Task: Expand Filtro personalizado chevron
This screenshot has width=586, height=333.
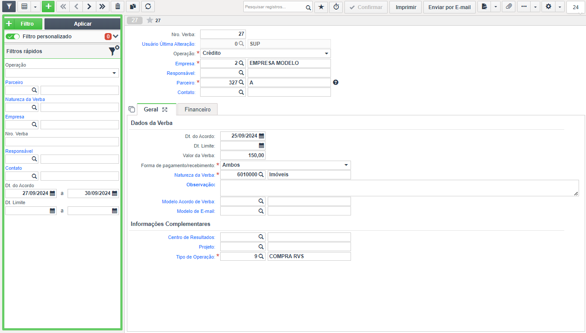Action: click(x=116, y=37)
